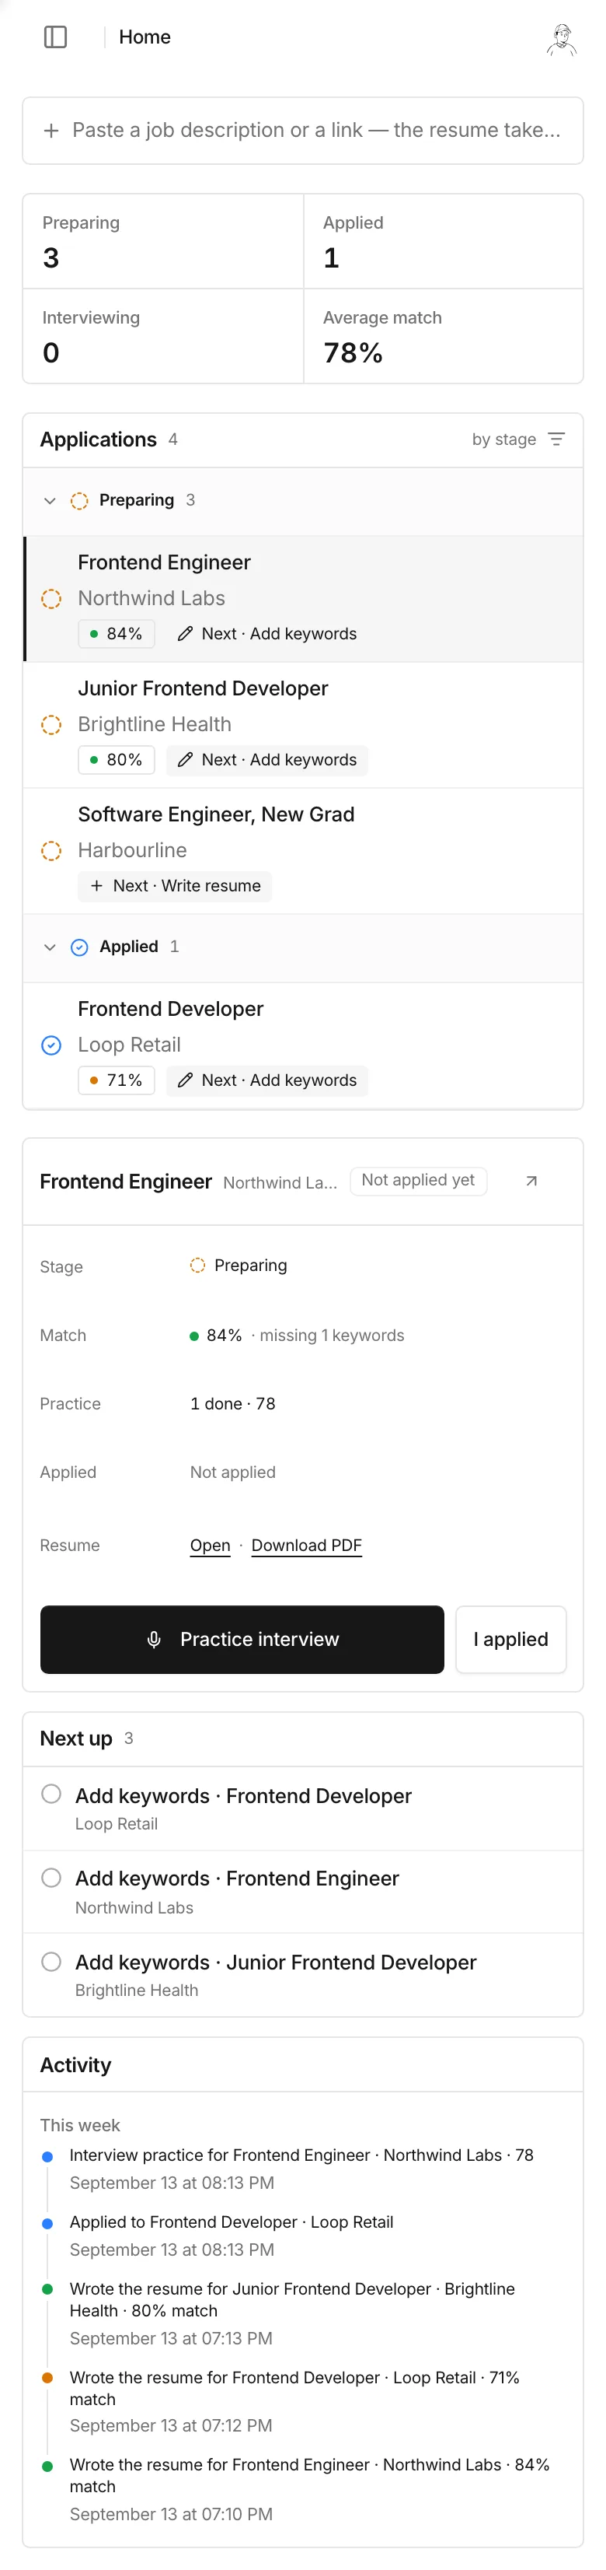
Task: Click the plus icon on Write resume chip
Action: (x=96, y=885)
